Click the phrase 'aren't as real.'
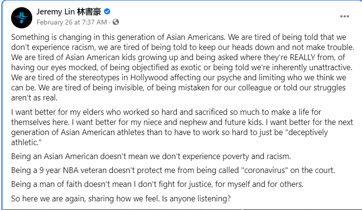The width and height of the screenshot is (362, 210). [34, 98]
